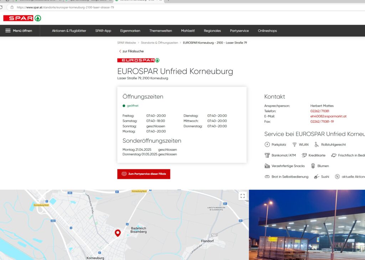Select Regionales in navigation bar
The image size is (365, 260).
212,31
